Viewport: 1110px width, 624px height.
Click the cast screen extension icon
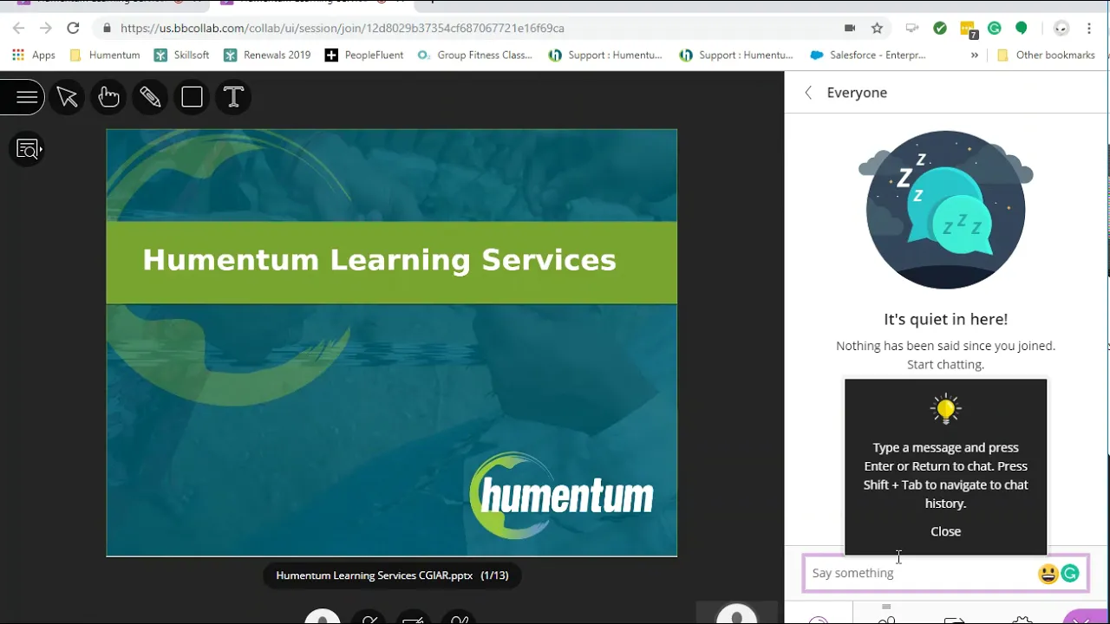coord(912,28)
